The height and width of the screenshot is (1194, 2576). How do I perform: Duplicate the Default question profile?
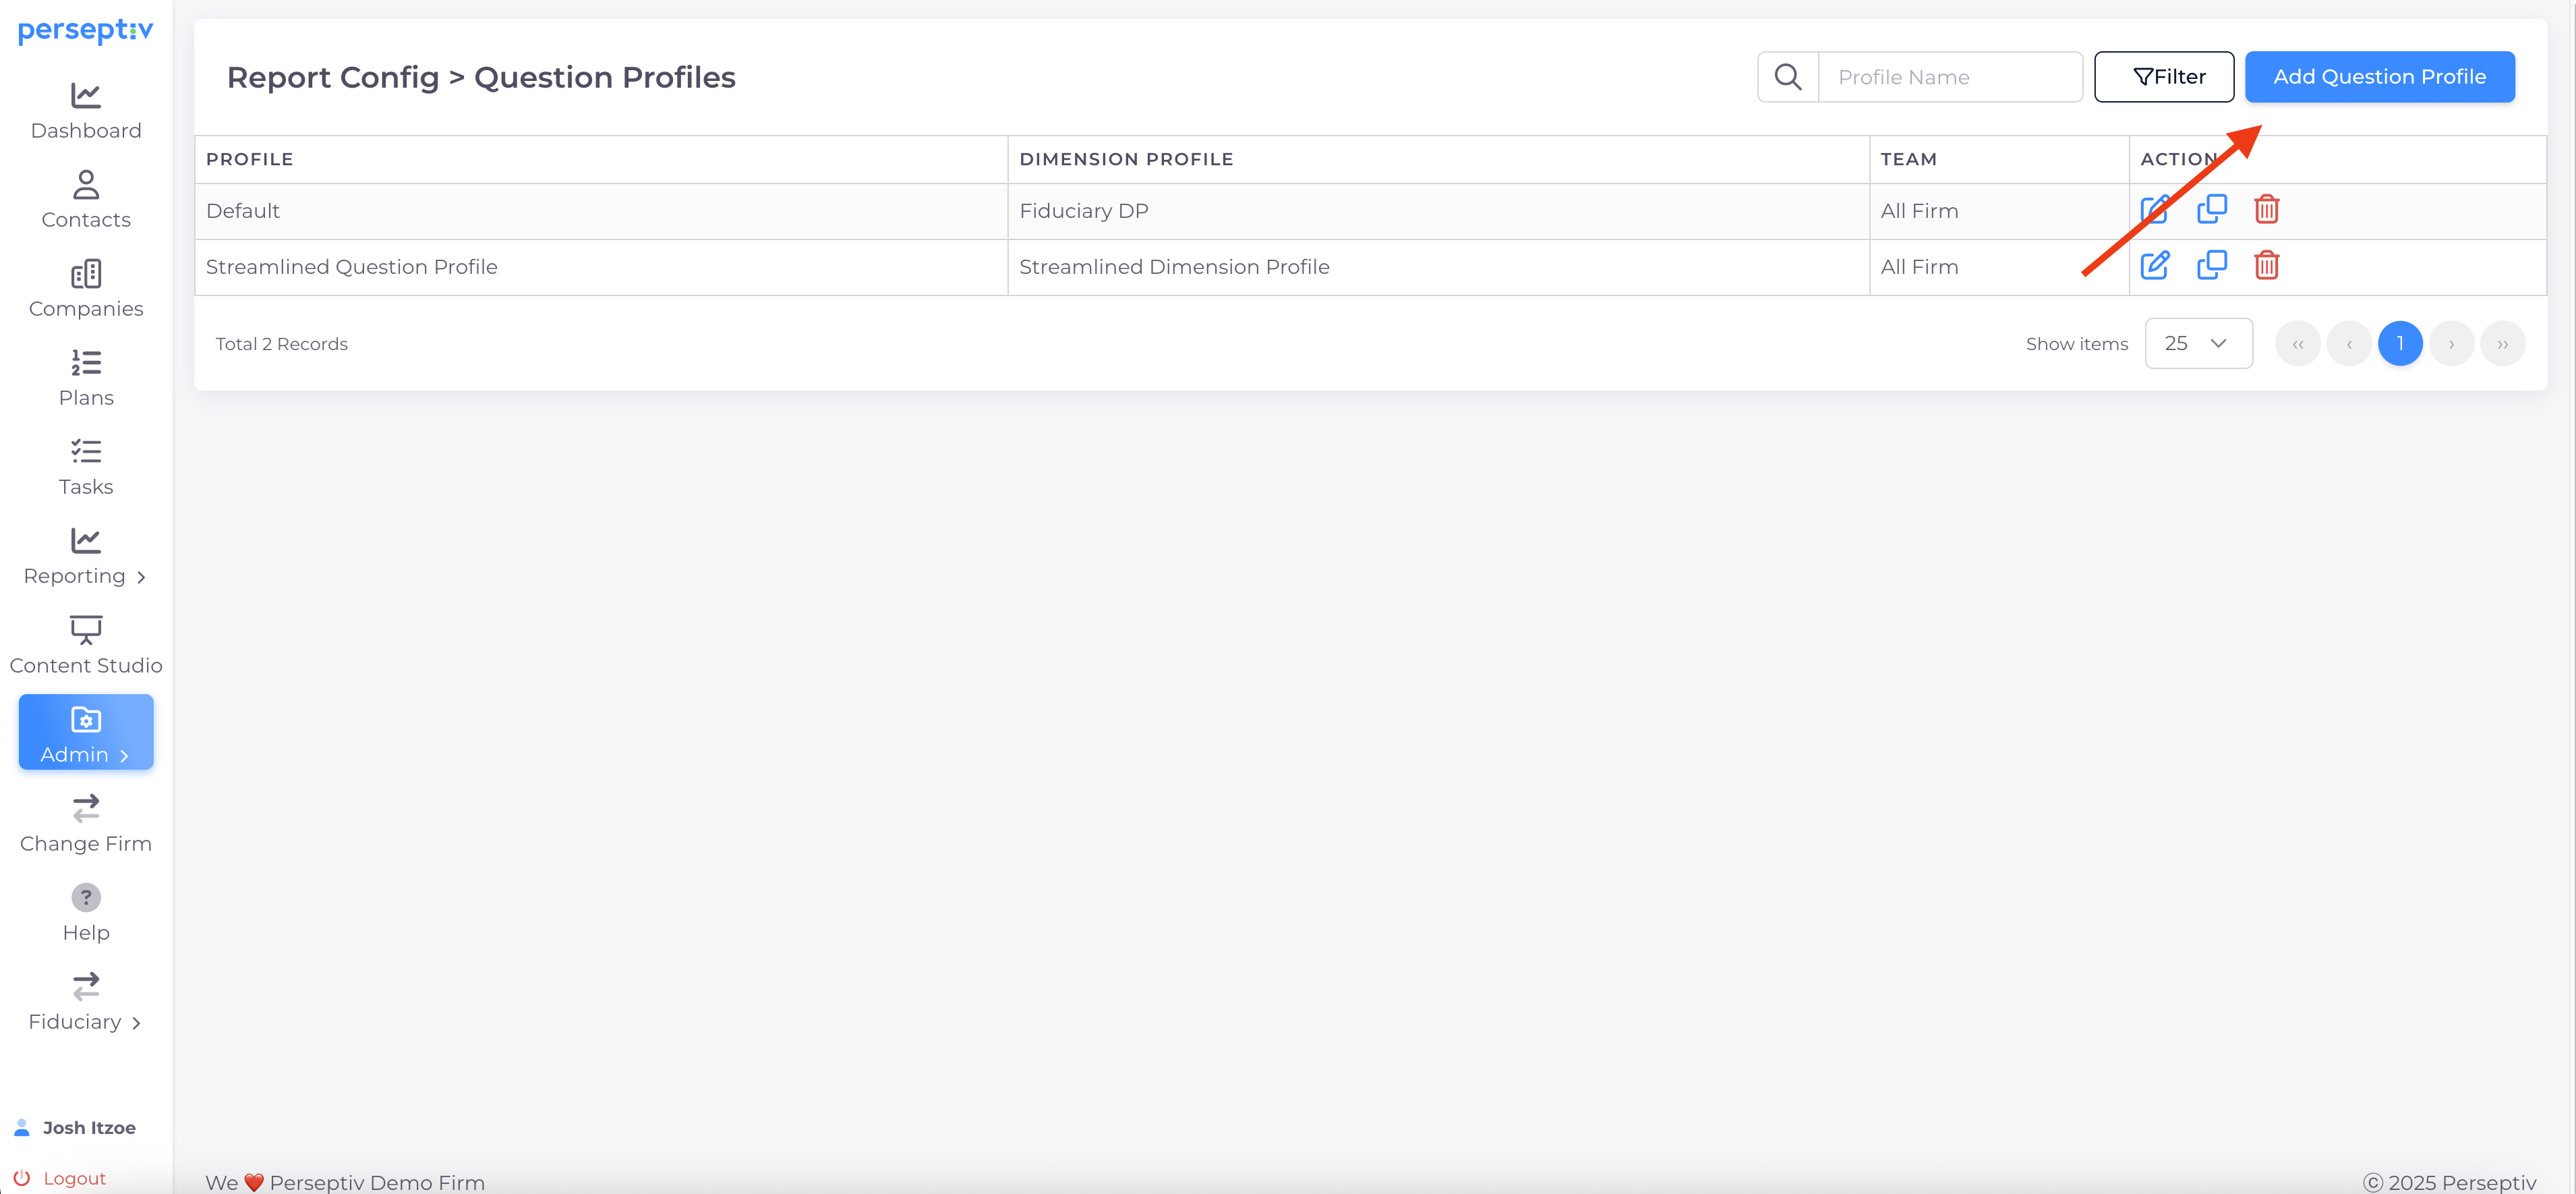coord(2211,209)
